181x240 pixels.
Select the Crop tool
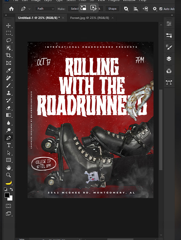[x=8, y=55]
